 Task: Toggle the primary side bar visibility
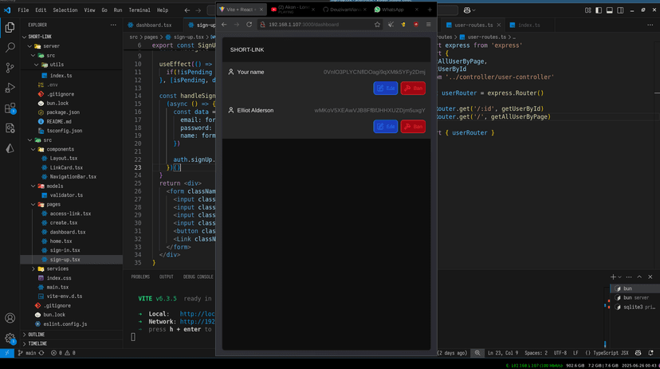point(599,10)
